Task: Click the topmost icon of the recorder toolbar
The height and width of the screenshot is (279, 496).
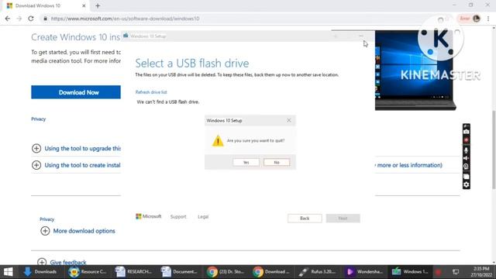Action: [x=467, y=126]
